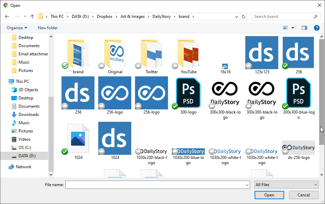Open the recent locations dropdown arrow
Viewport: 325px width, 204px height.
(x=25, y=17)
